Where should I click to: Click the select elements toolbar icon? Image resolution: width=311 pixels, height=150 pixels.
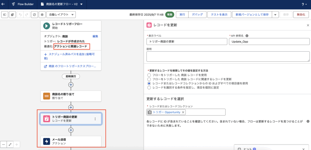12,15
